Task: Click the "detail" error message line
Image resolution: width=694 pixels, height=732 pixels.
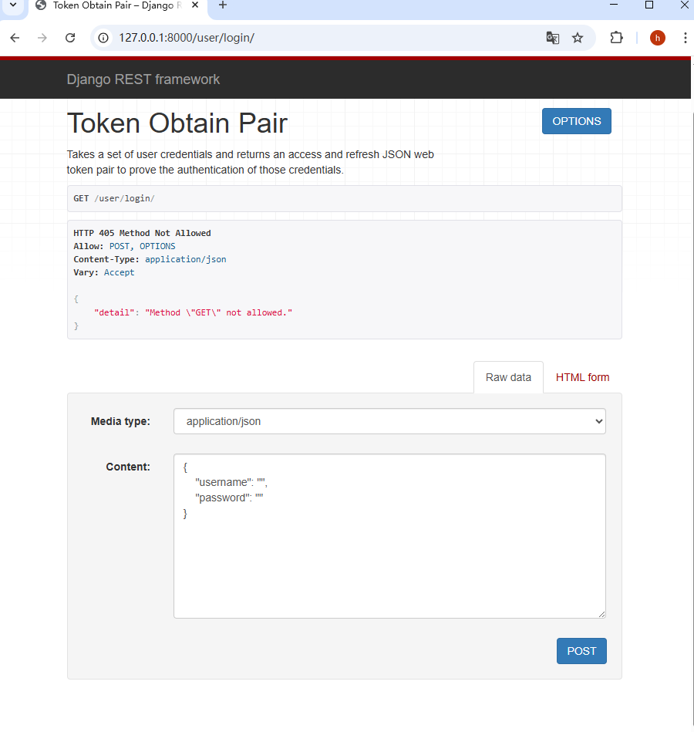Action: pyautogui.click(x=193, y=312)
